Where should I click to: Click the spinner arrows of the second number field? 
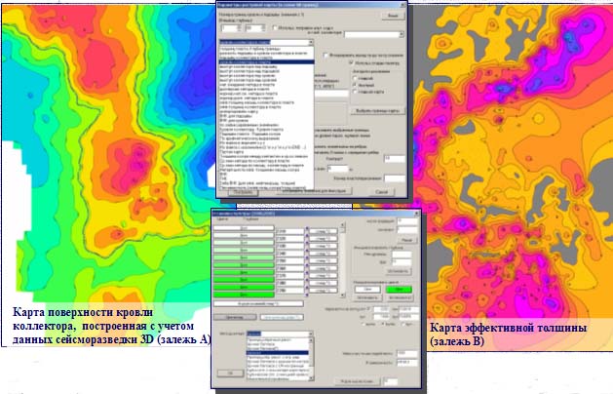pos(263,28)
